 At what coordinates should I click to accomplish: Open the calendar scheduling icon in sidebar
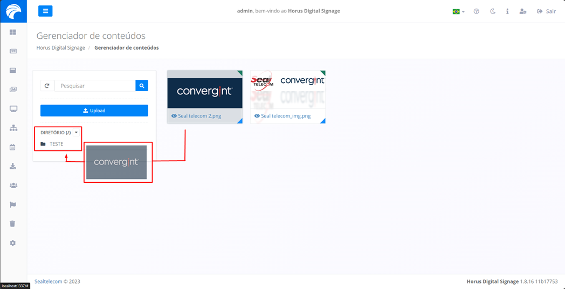(x=13, y=147)
